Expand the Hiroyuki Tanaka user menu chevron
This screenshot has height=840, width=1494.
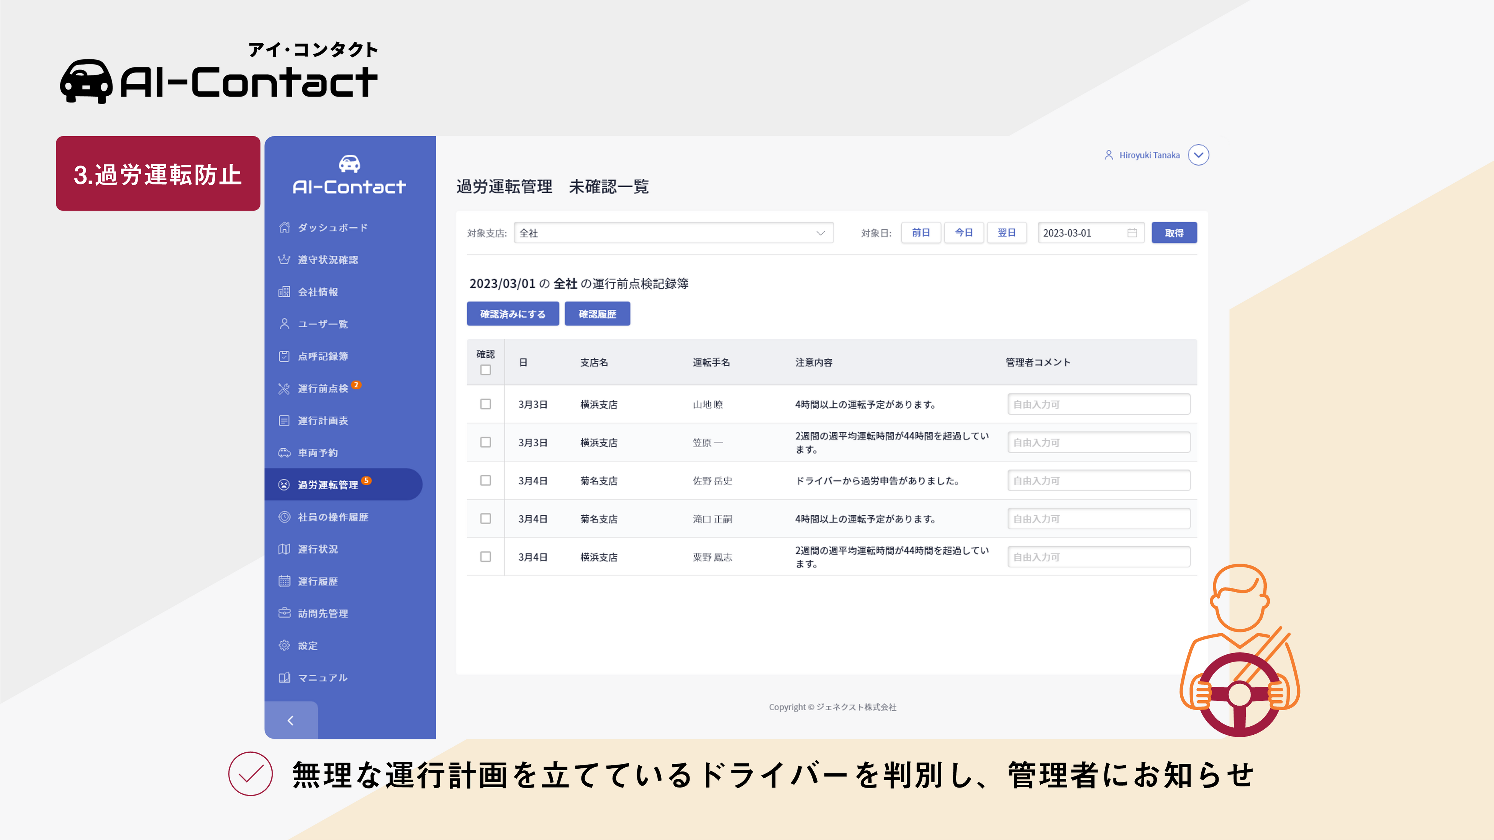(1198, 155)
